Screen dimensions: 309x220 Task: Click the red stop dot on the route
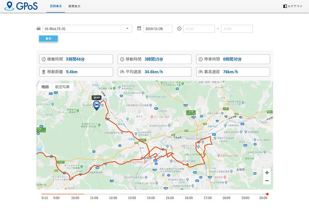(x=188, y=164)
